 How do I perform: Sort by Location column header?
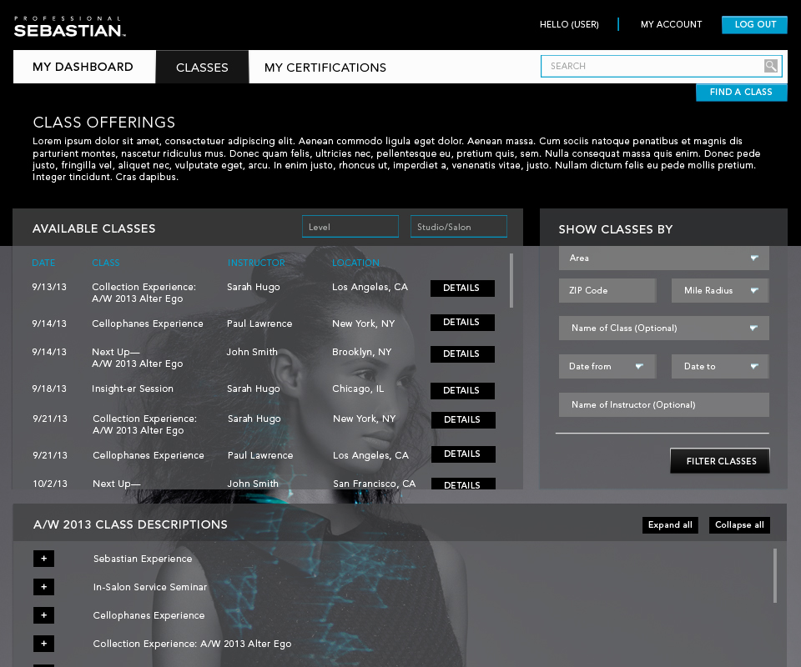tap(355, 263)
